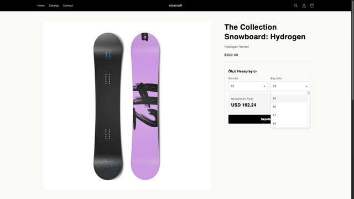Open the search icon in header
Screen dimensions: 354x199
295,6
